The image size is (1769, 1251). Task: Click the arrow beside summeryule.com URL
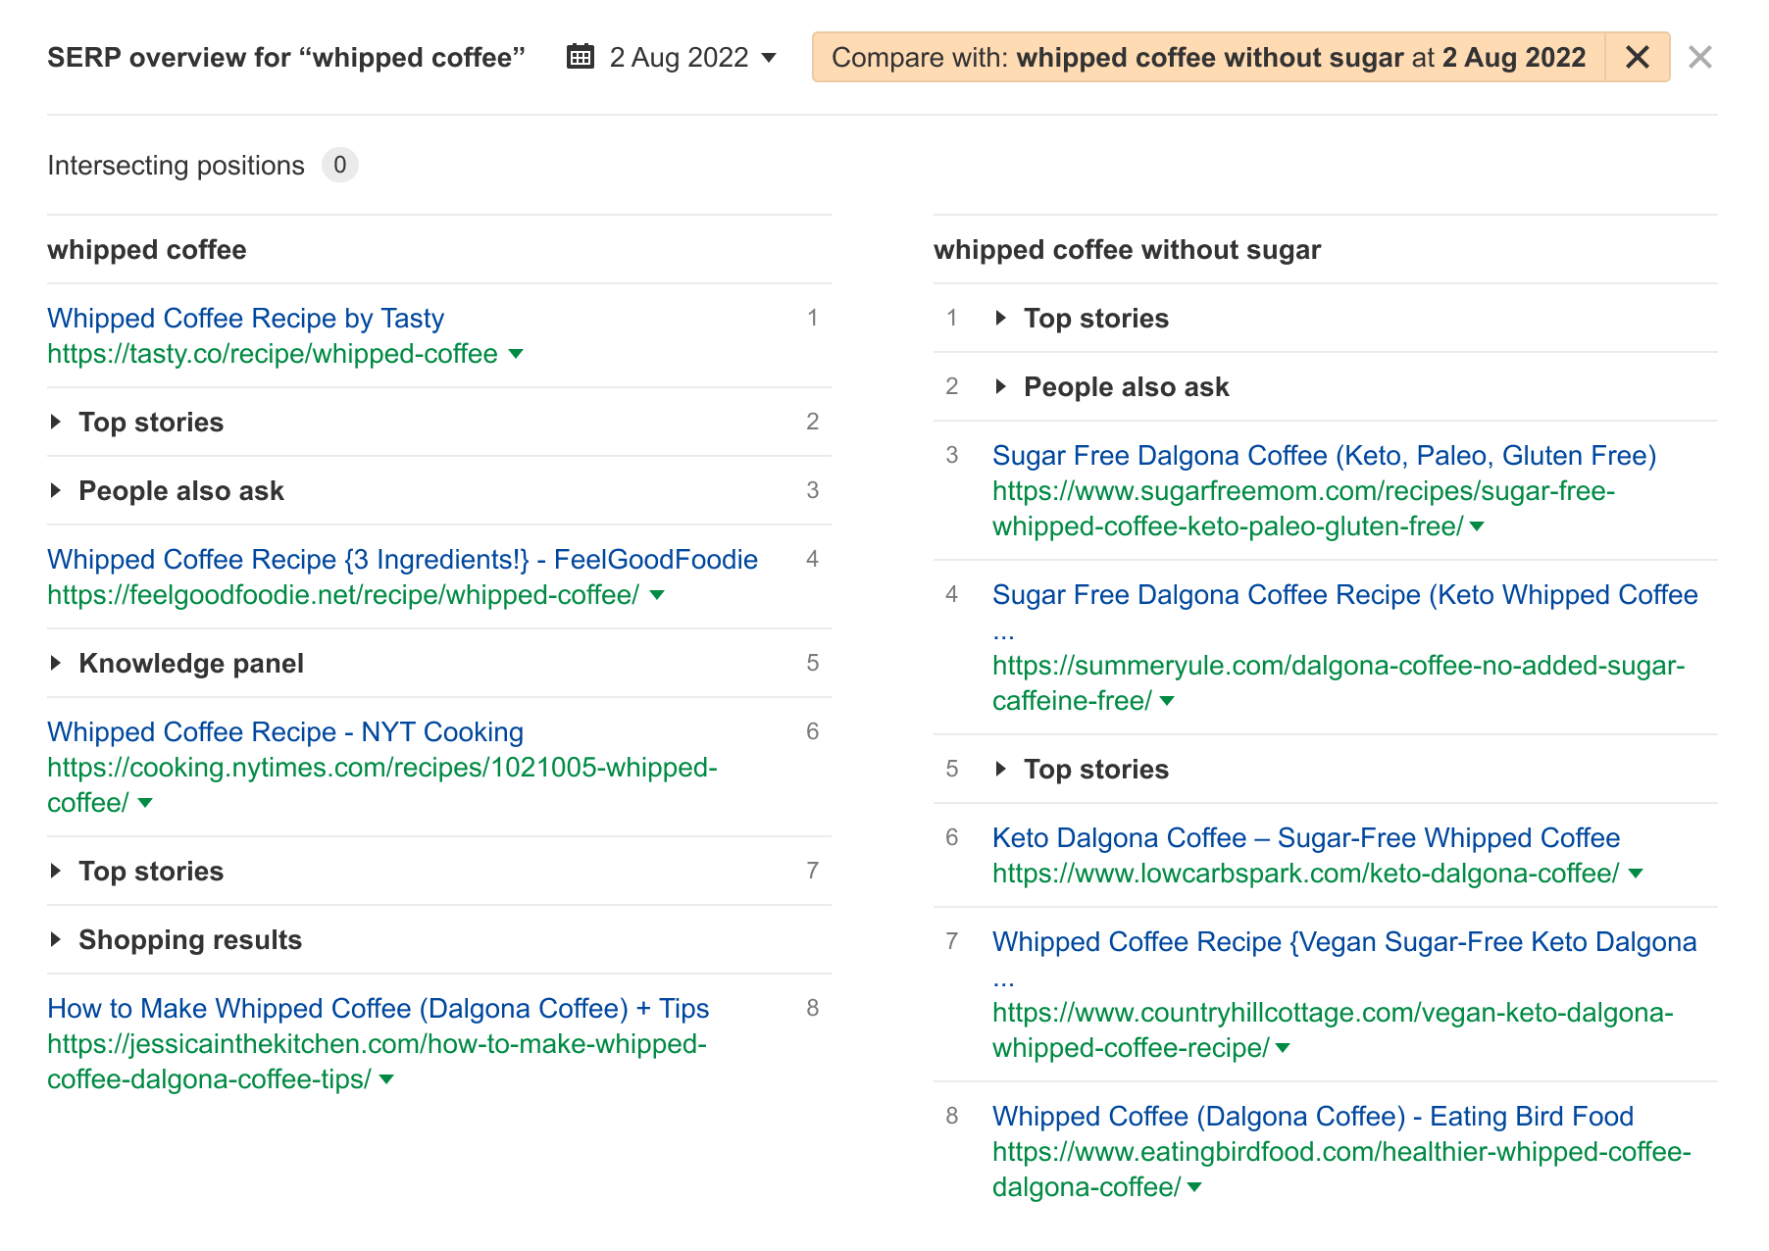1166,700
